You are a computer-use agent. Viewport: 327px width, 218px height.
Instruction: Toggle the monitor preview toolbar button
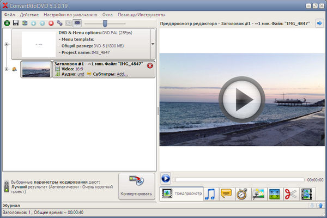click(x=77, y=23)
